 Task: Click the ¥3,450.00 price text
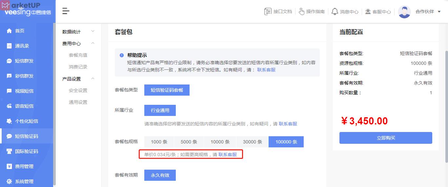[364, 121]
